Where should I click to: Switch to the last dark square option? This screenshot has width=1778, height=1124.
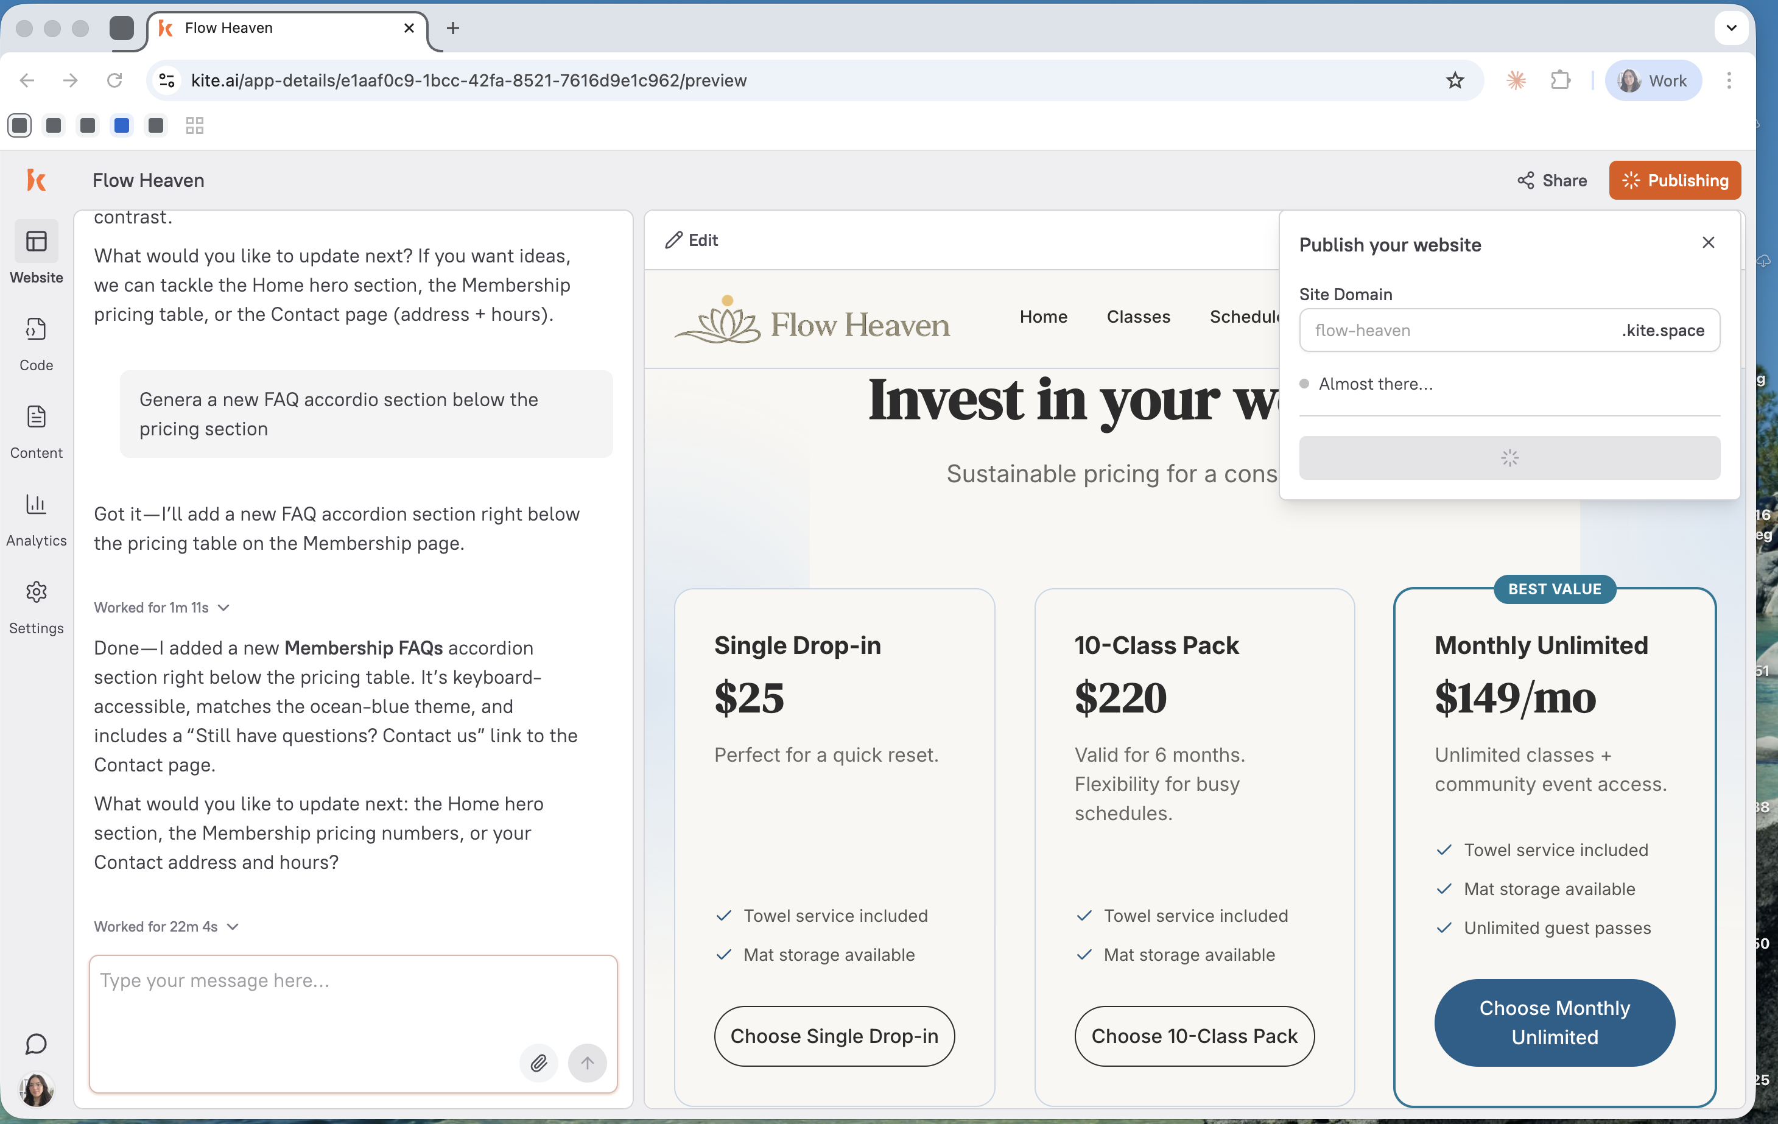156,125
